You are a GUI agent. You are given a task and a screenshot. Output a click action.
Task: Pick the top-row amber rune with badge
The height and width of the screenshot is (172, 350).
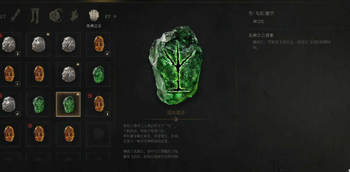[x=98, y=44]
